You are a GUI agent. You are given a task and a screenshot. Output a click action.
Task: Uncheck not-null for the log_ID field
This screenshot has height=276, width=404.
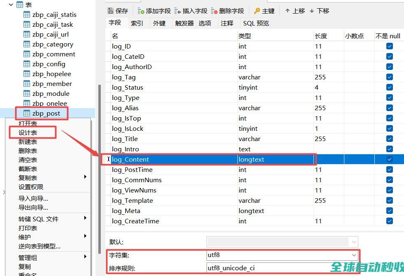(389, 46)
